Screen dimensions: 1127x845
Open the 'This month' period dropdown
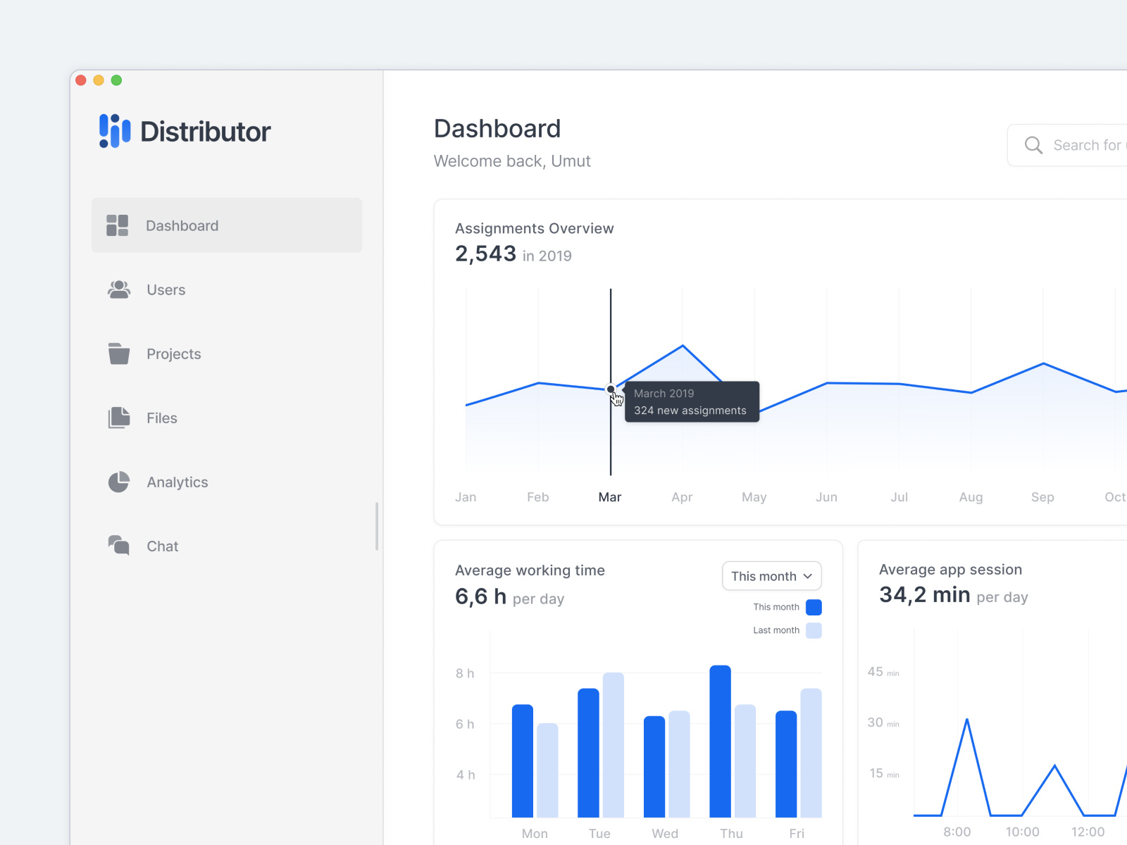click(771, 576)
